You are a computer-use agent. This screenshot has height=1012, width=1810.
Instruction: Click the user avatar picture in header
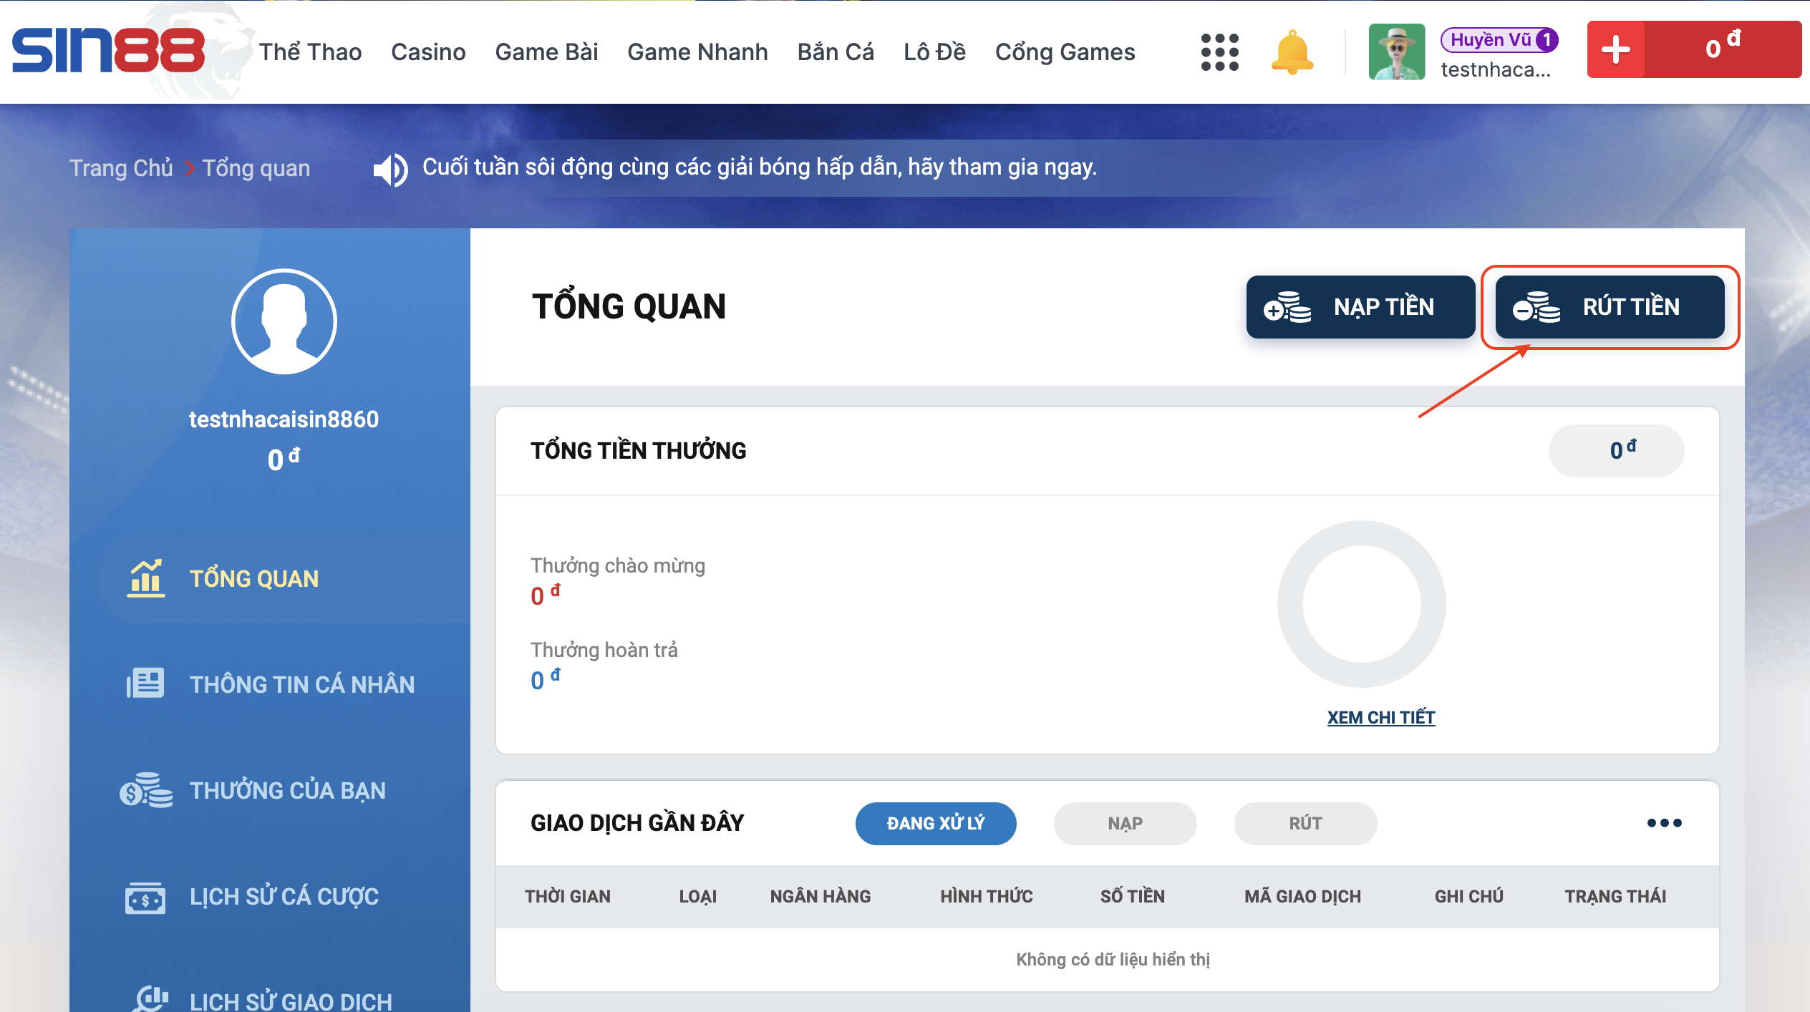click(x=1396, y=52)
